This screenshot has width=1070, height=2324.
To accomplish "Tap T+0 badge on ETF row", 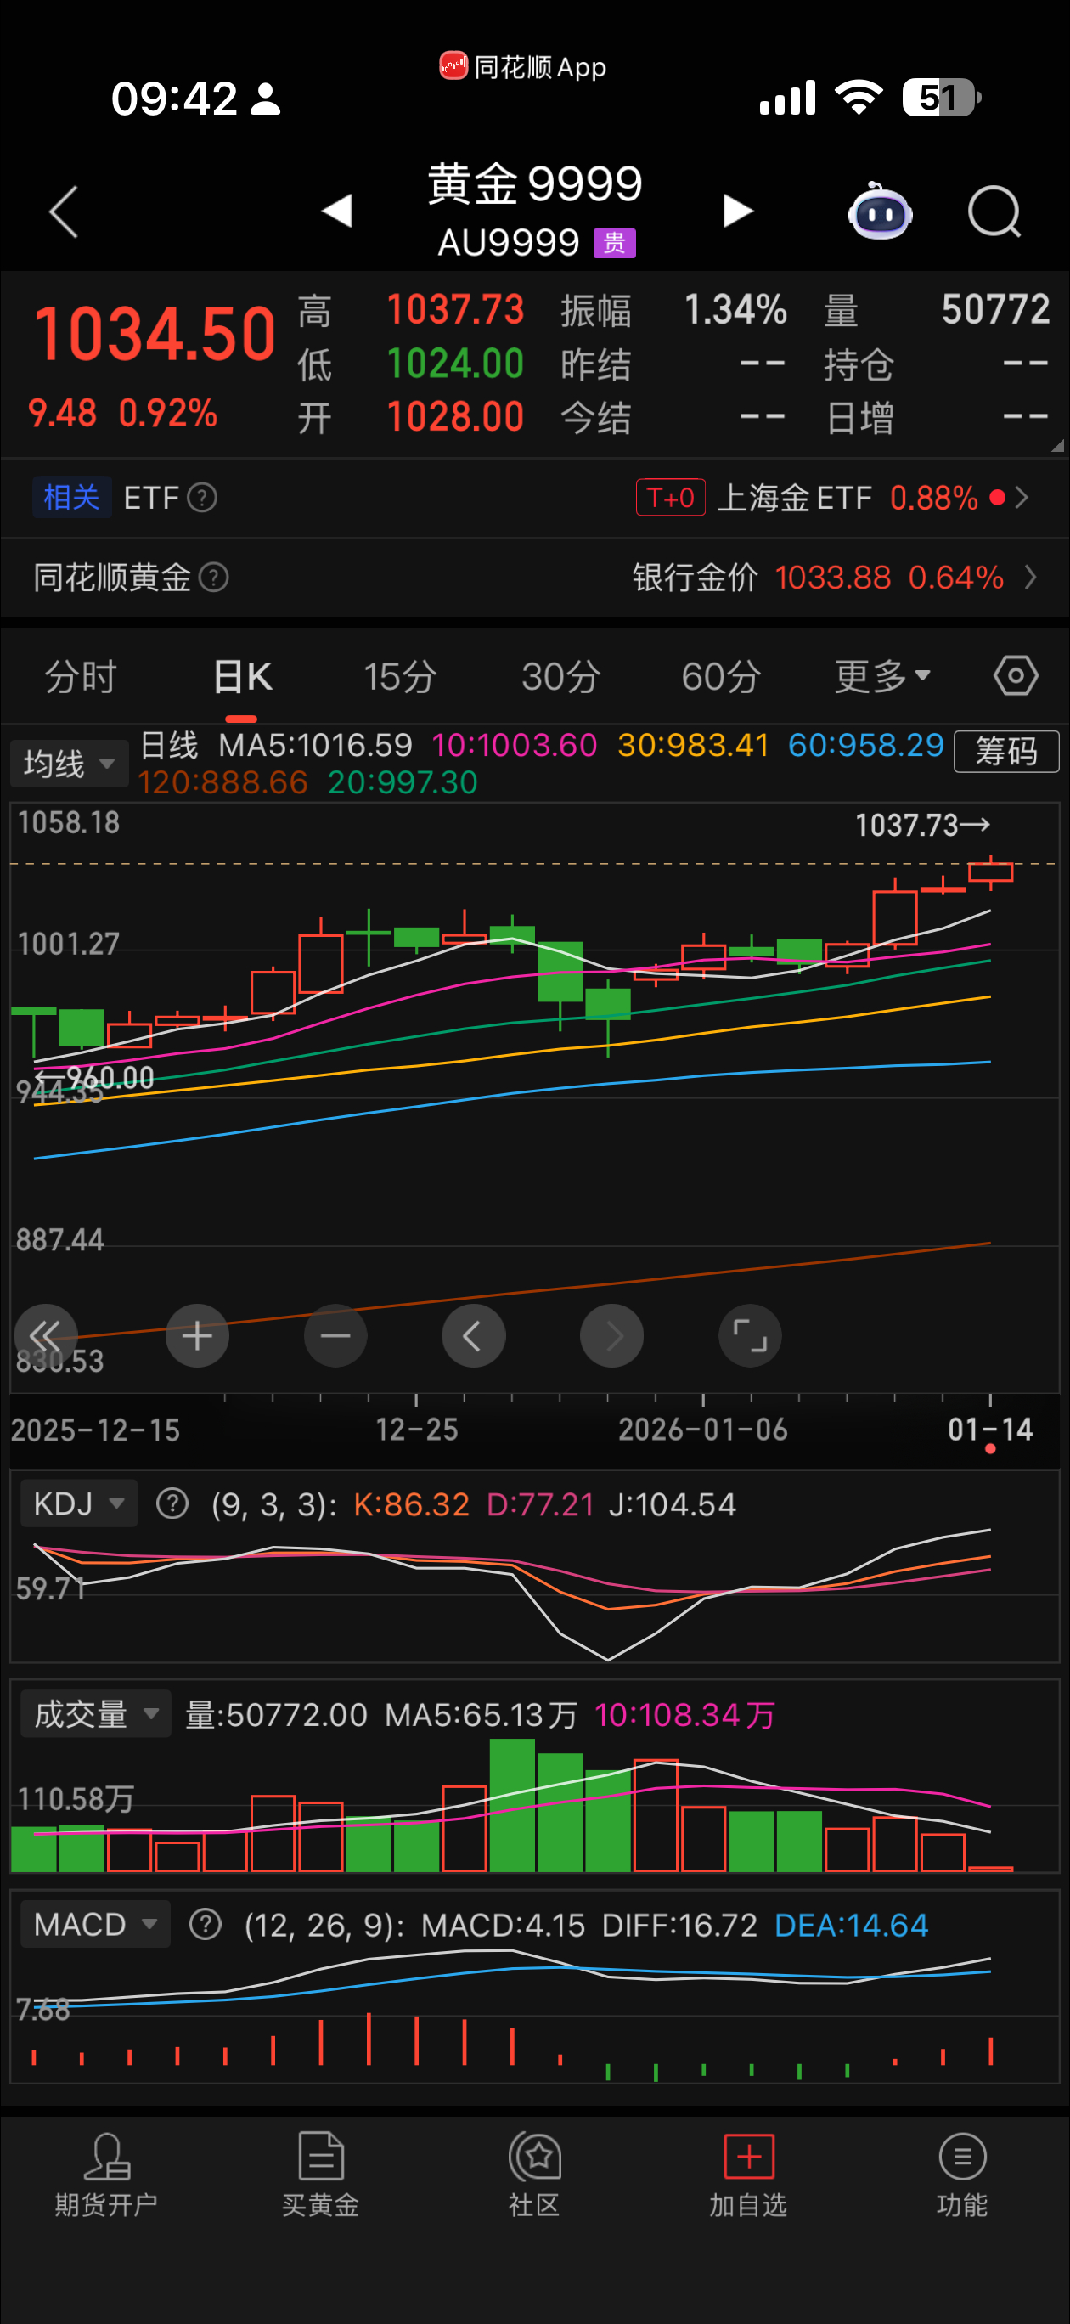I will (x=670, y=497).
